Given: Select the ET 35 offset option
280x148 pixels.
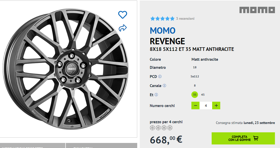Looking at the screenshot, I should [195, 95].
